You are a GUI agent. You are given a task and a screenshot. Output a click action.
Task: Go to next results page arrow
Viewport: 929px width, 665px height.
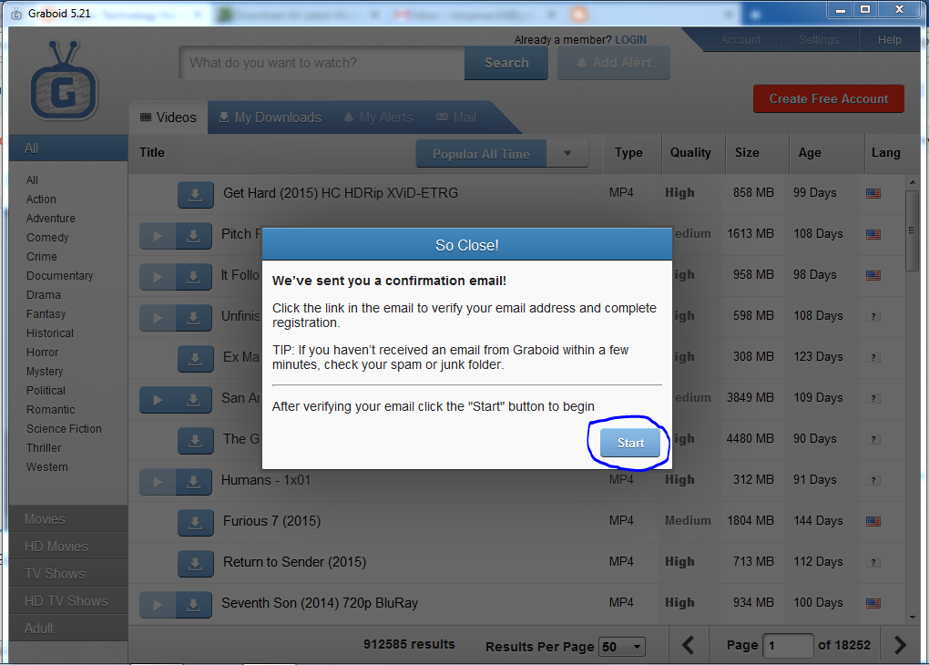tap(900, 645)
